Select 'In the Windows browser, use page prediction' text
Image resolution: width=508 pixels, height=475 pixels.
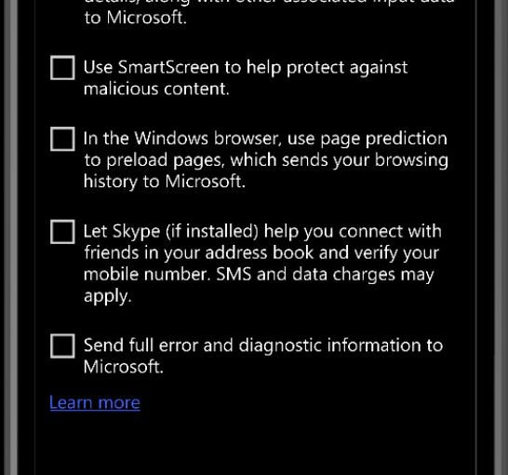pyautogui.click(x=265, y=139)
